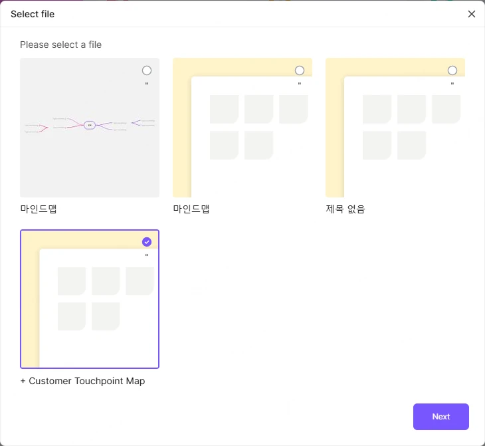This screenshot has height=446, width=485.
Task: Click the + Customer Touchpoint Map label
Action: coord(82,381)
